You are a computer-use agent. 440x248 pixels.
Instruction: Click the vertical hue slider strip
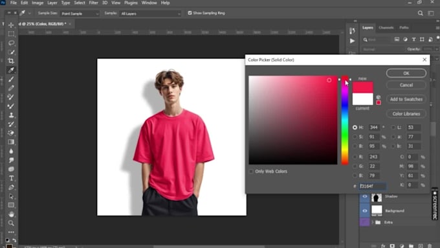point(345,120)
